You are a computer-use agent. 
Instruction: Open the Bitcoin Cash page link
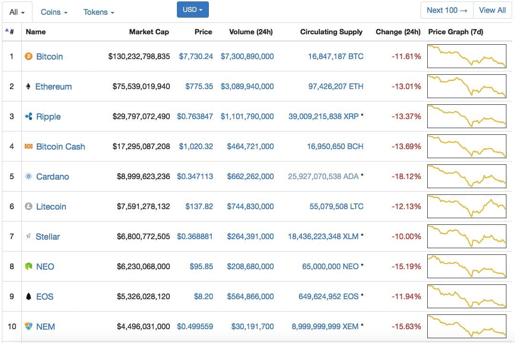click(x=61, y=146)
